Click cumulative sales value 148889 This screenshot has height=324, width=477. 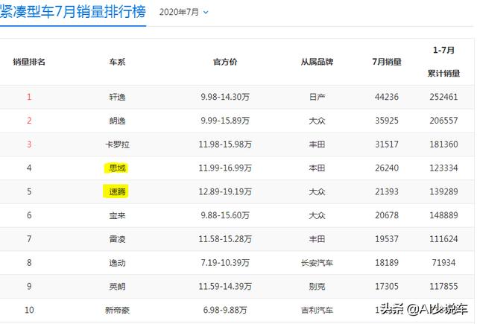point(443,215)
